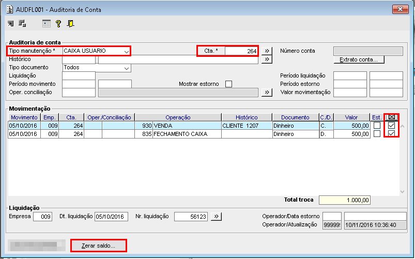Viewport: 415px width, 259px height.
Task: Click operation code 930 cell
Action: tap(144, 126)
